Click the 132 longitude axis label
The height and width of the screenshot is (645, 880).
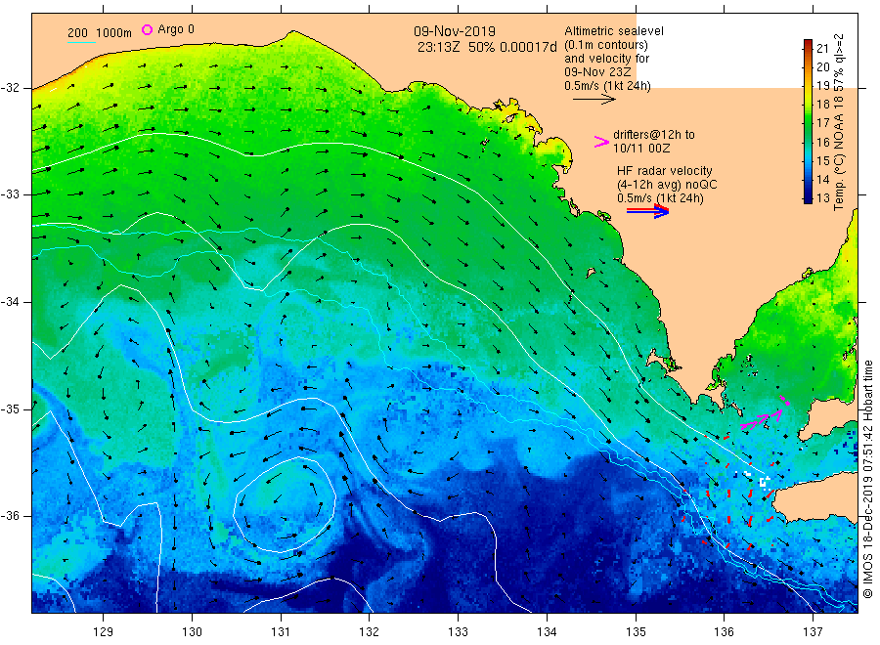click(x=370, y=632)
